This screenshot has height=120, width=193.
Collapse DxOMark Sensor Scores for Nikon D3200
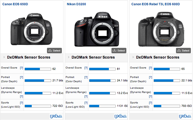point(69,57)
